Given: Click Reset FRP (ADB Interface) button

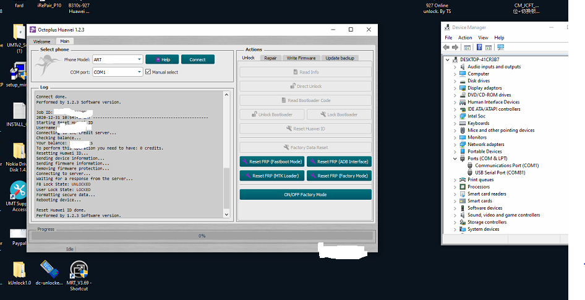Looking at the screenshot, I should pyautogui.click(x=339, y=161).
